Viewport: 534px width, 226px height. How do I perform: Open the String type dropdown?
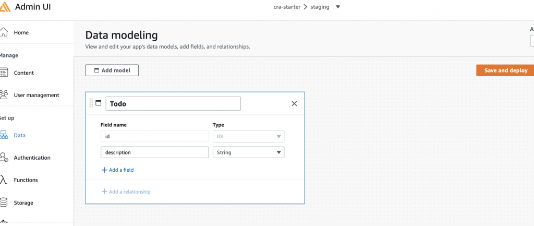[x=248, y=152]
